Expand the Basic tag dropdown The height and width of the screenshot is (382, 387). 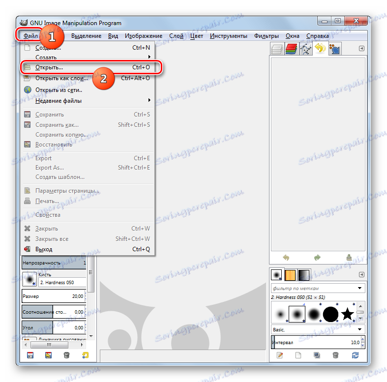(x=359, y=329)
